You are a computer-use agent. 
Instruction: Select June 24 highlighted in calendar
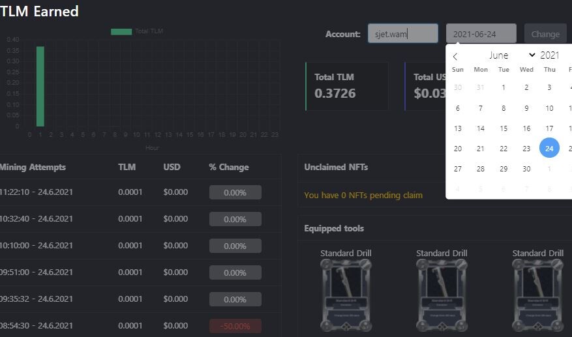(549, 148)
